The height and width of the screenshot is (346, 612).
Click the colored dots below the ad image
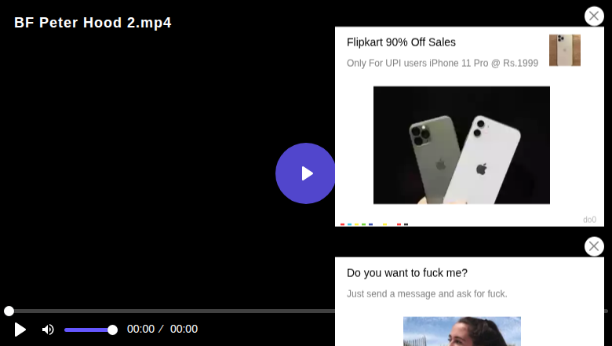click(374, 224)
